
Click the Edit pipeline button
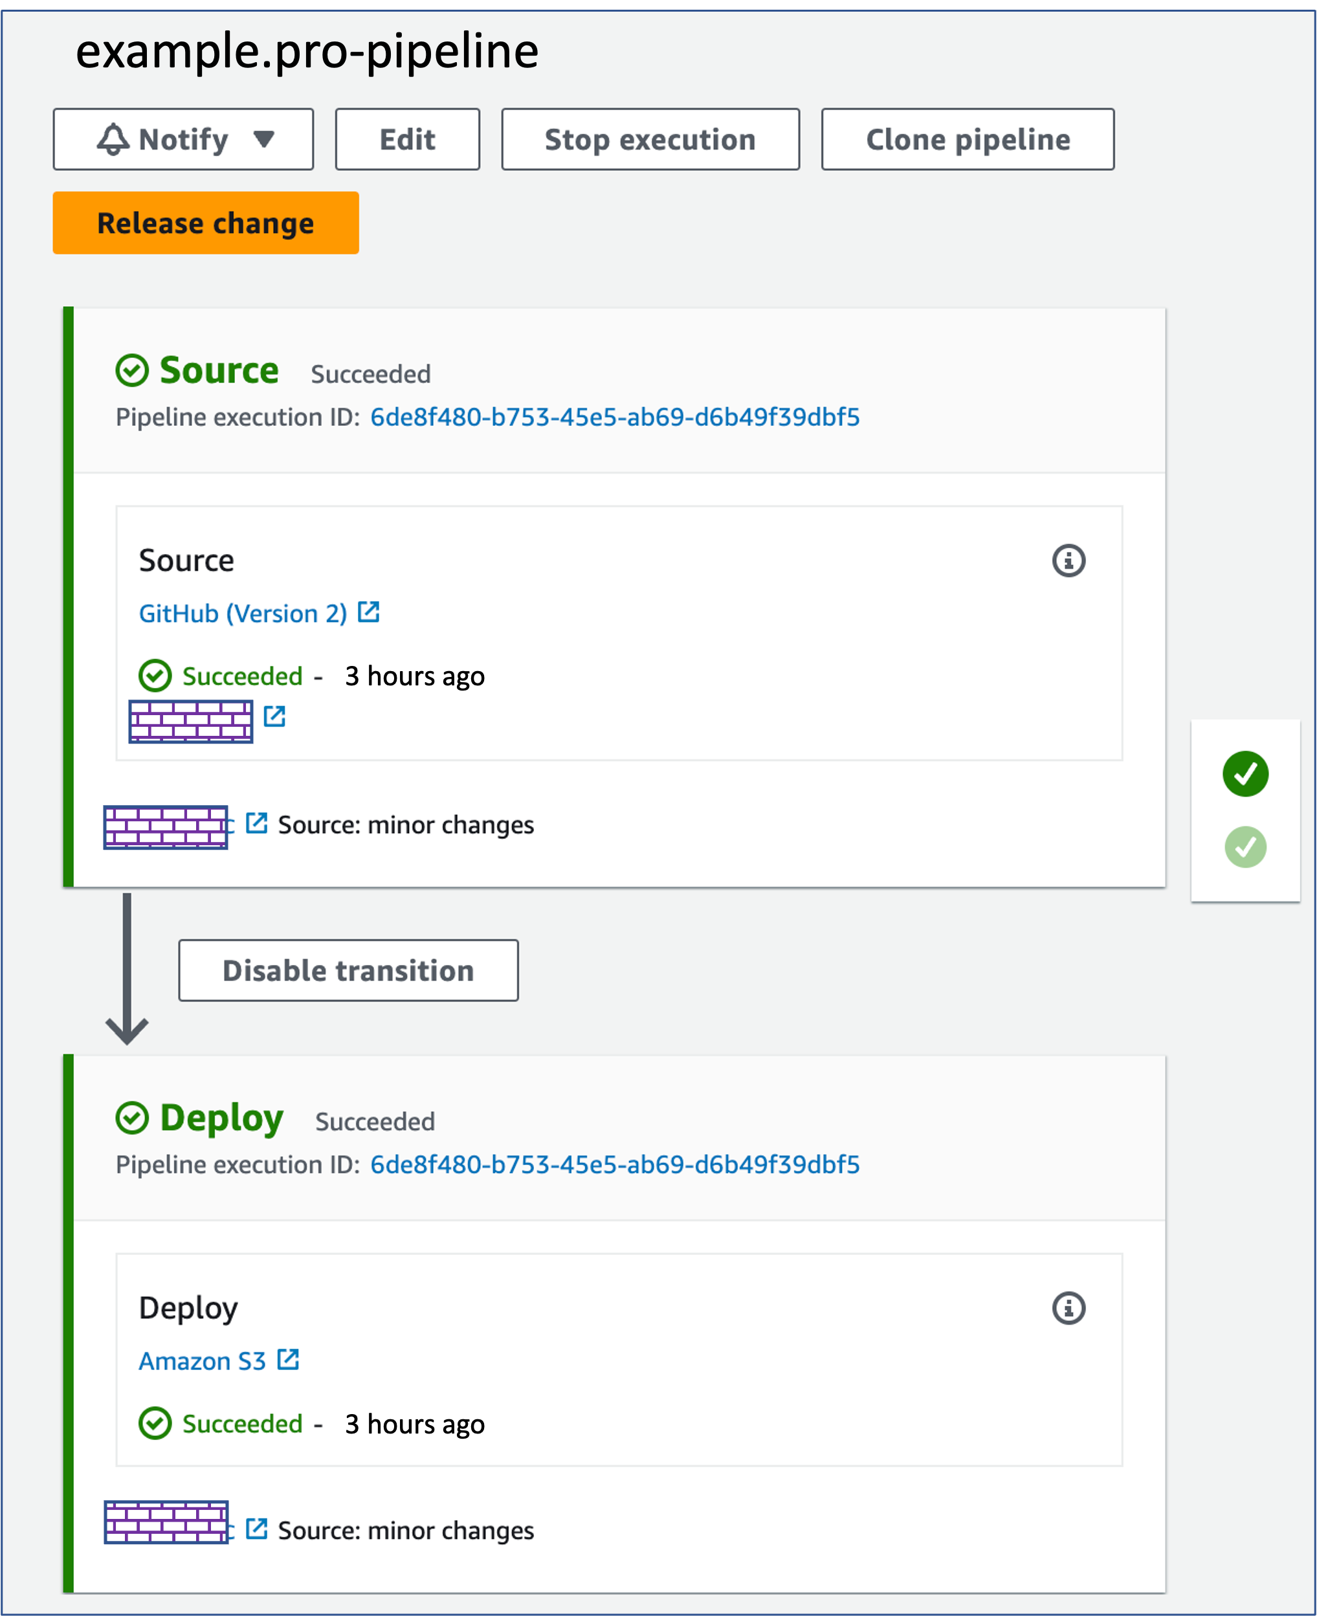click(x=407, y=140)
